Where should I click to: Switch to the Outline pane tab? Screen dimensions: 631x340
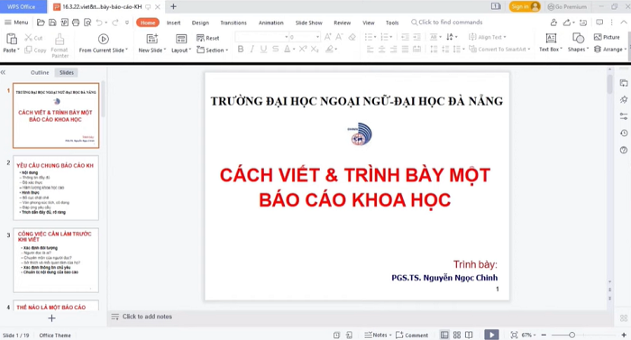click(x=40, y=72)
